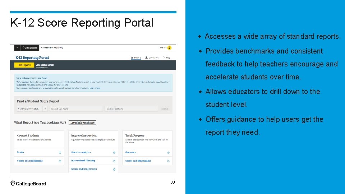The width and height of the screenshot is (345, 194).
Task: Switch to the Reports tab
Action: pyautogui.click(x=136, y=57)
